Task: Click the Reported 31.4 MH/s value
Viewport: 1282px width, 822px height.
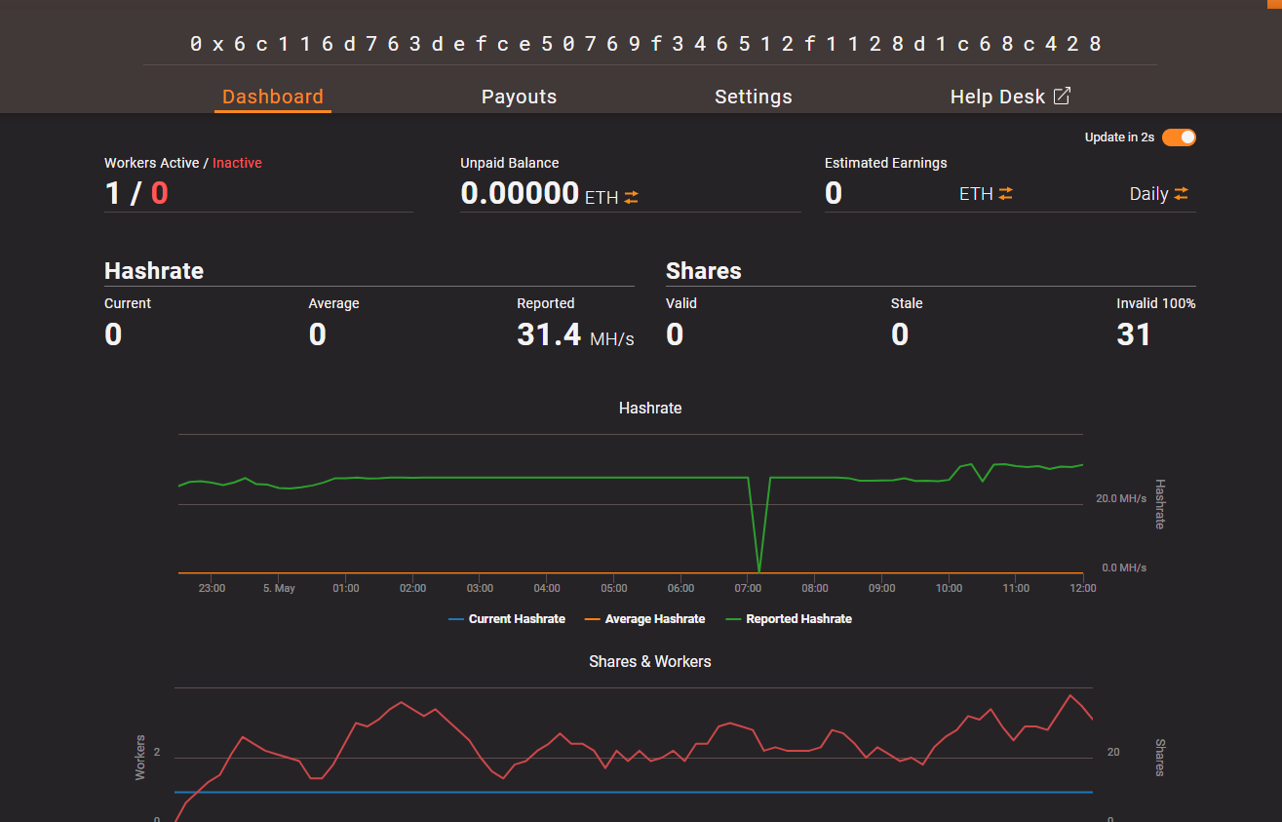Action: point(575,334)
